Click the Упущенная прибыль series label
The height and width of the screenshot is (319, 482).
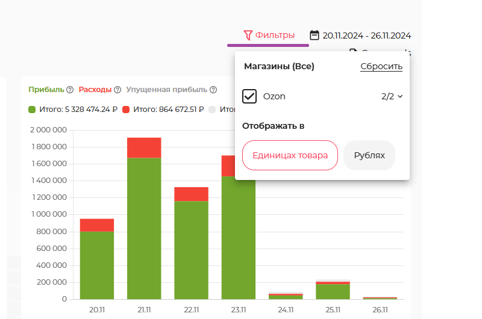click(166, 90)
